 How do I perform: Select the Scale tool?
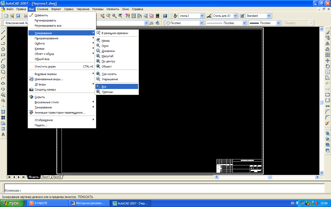tap(328, 72)
